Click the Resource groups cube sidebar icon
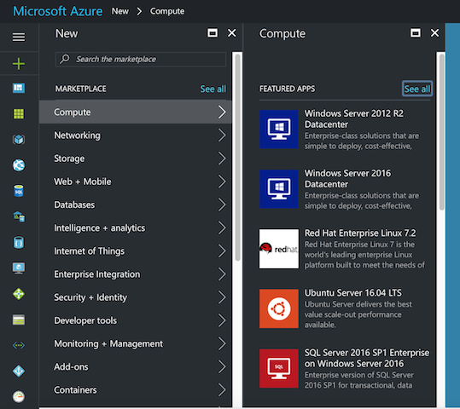This screenshot has height=409, width=460. 19,140
